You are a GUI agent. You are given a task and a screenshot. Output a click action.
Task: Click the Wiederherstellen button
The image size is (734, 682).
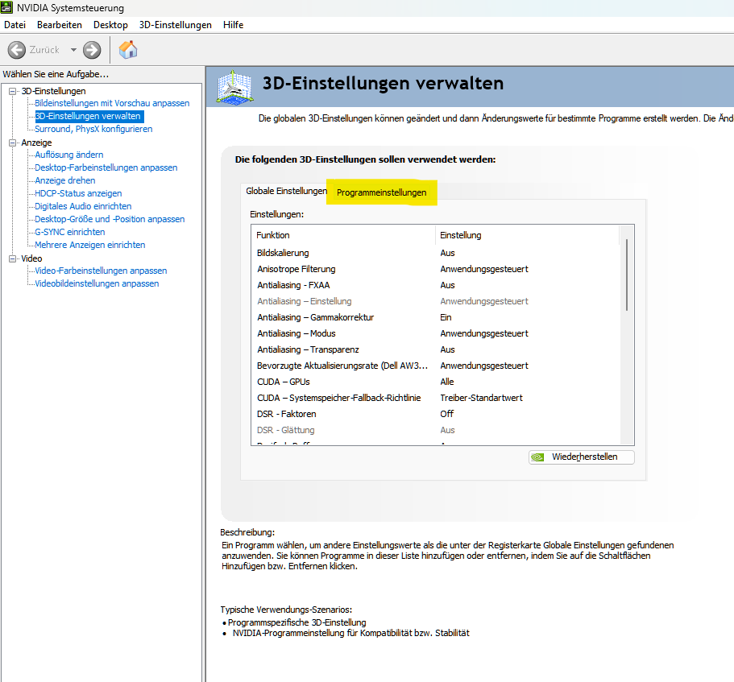[x=582, y=457]
